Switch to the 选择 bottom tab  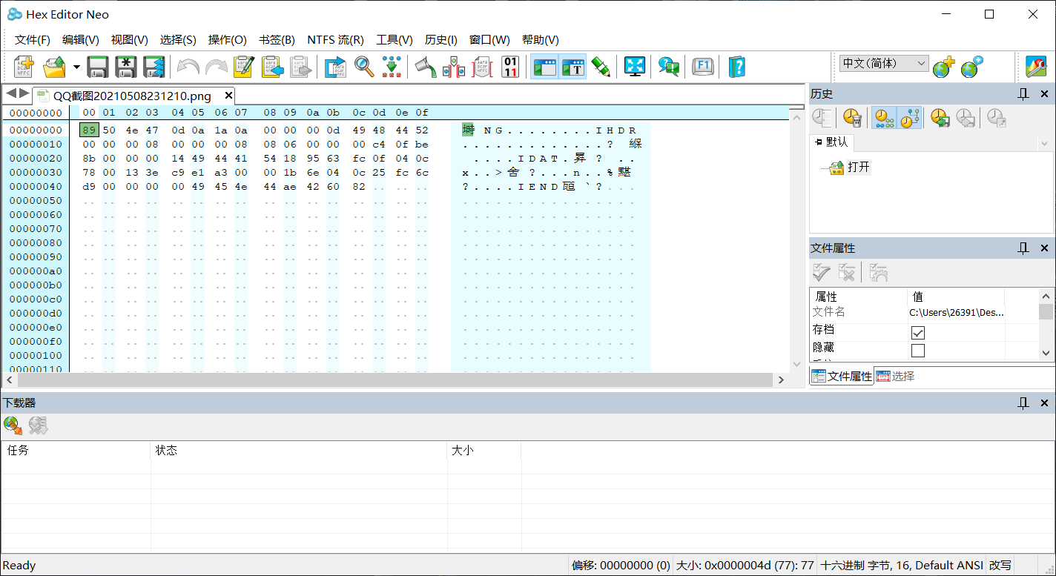tap(896, 377)
